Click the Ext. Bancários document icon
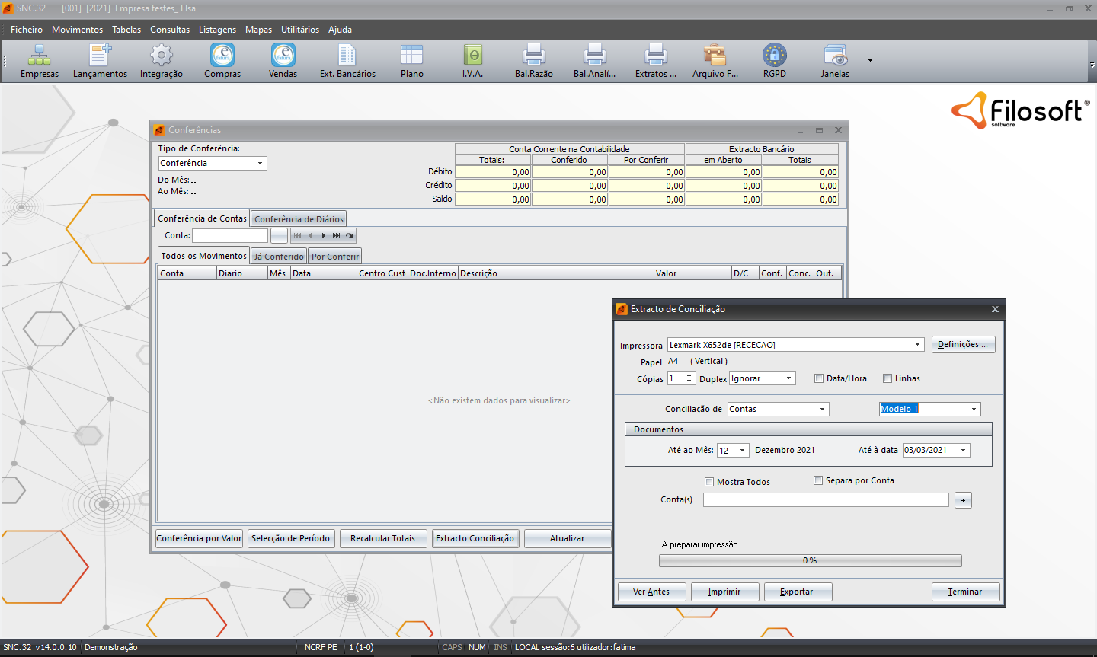The width and height of the screenshot is (1097, 657). coord(347,56)
